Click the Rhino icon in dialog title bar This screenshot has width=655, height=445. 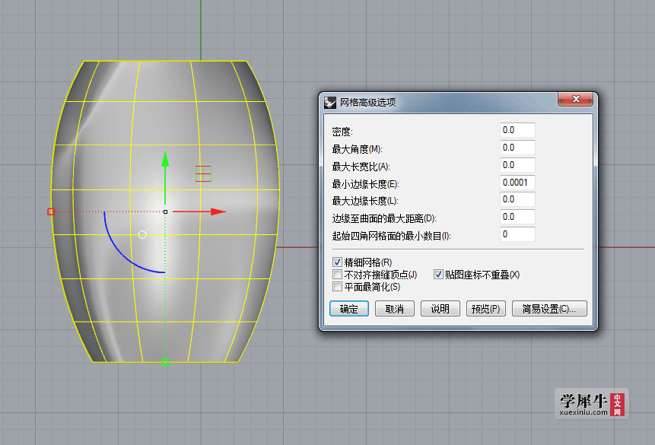coord(330,103)
